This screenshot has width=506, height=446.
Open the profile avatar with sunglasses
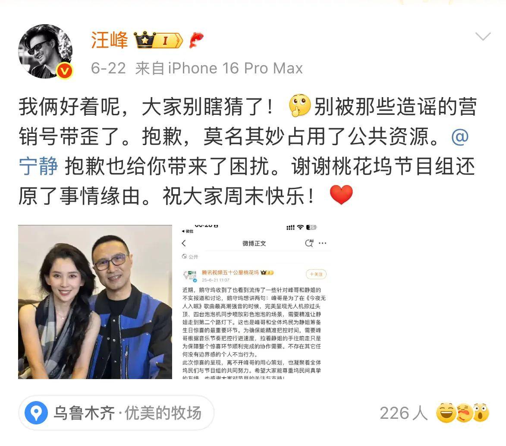45,51
